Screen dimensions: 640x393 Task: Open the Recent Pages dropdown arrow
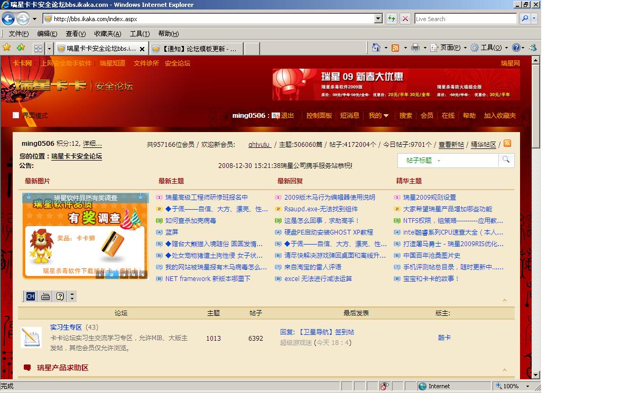pyautogui.click(x=34, y=19)
